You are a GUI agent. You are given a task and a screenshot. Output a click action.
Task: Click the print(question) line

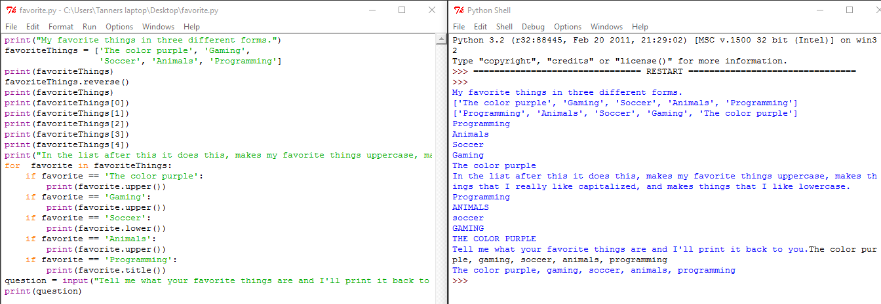pyautogui.click(x=43, y=291)
